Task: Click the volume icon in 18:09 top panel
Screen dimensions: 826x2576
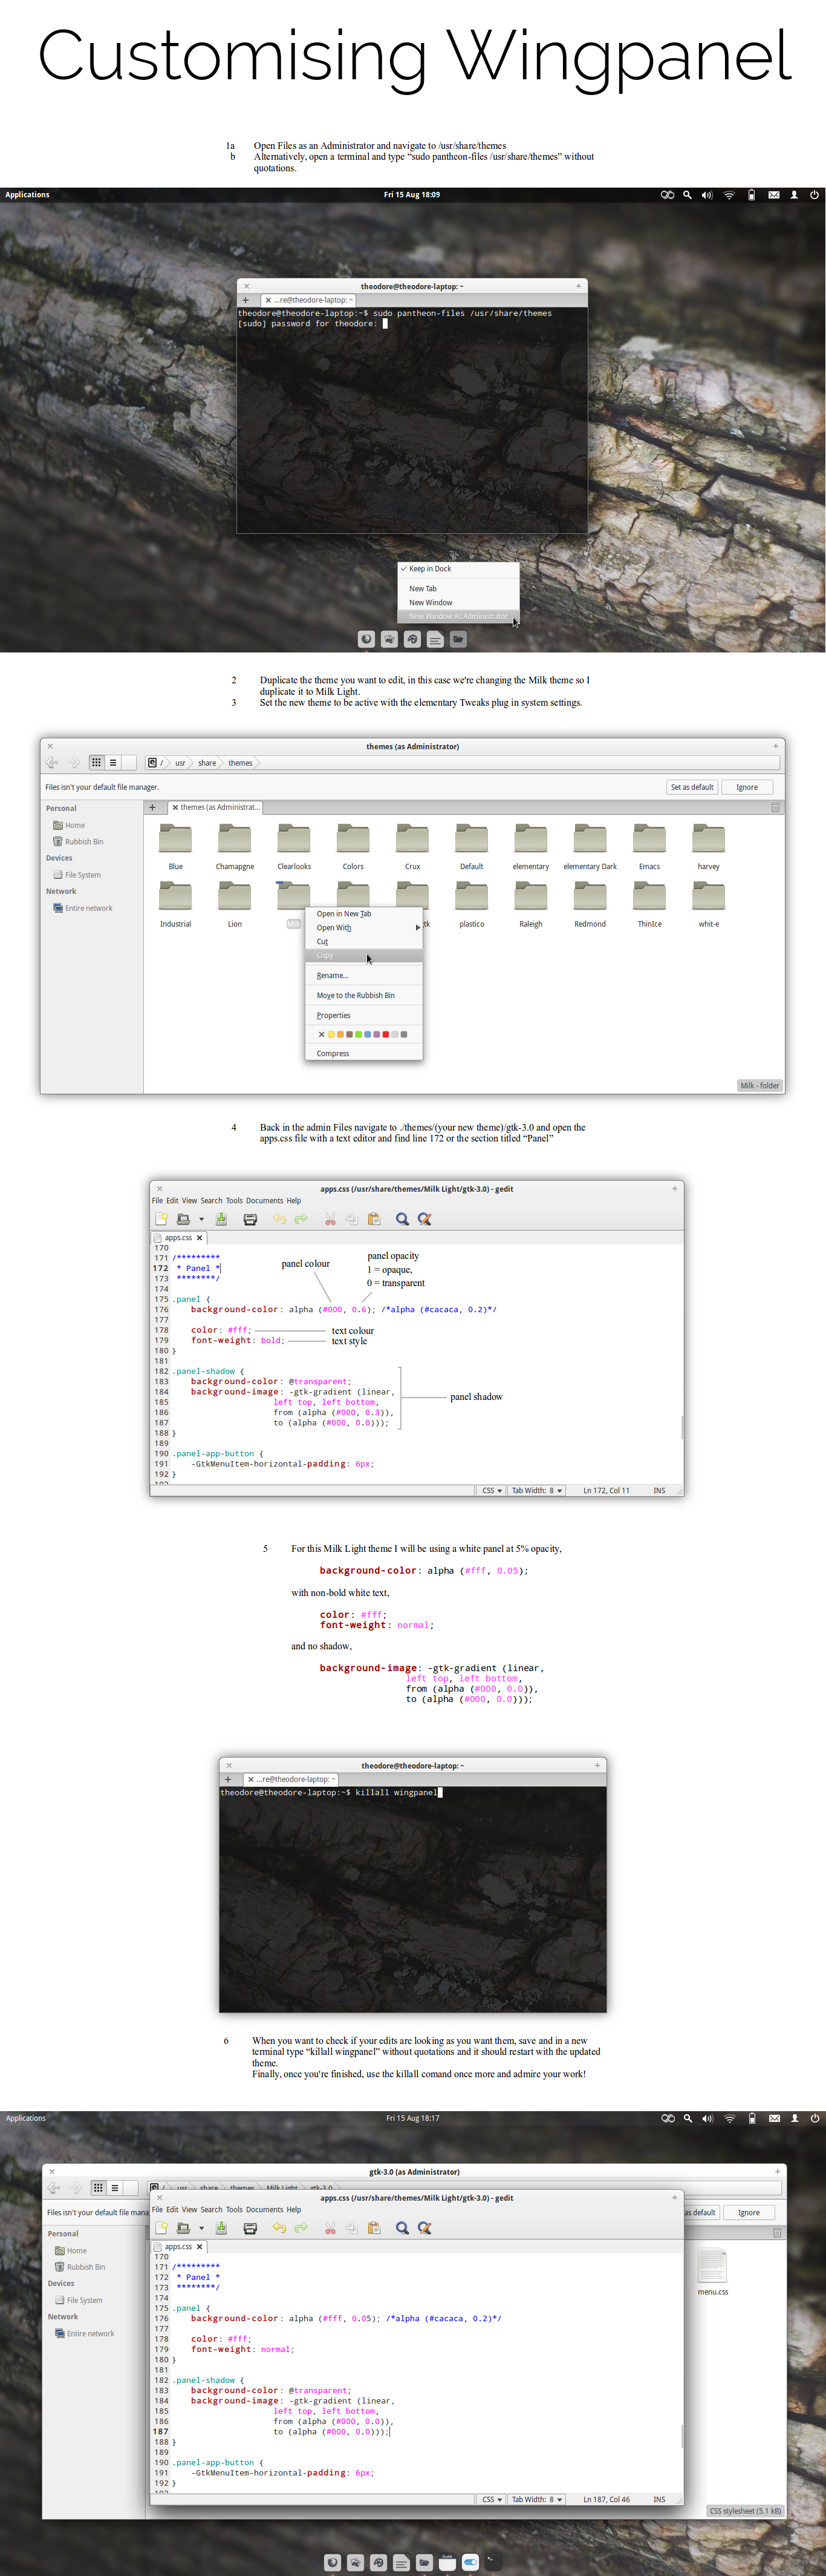Action: click(x=707, y=195)
